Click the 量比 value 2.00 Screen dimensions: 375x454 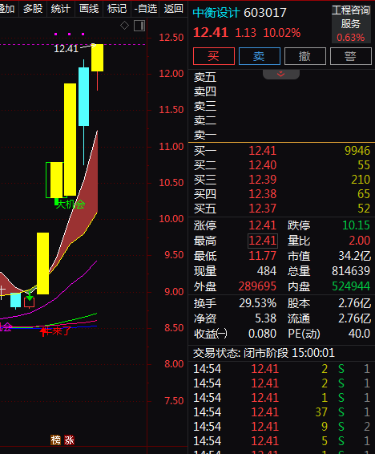point(360,241)
